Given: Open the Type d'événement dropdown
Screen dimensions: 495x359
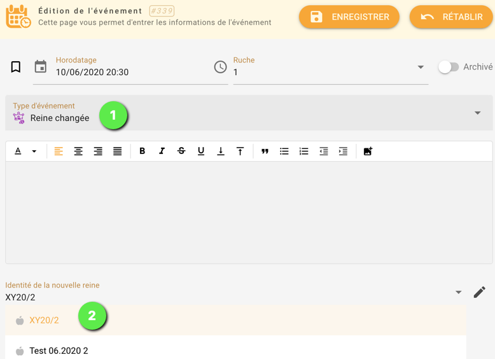Looking at the screenshot, I should (477, 113).
